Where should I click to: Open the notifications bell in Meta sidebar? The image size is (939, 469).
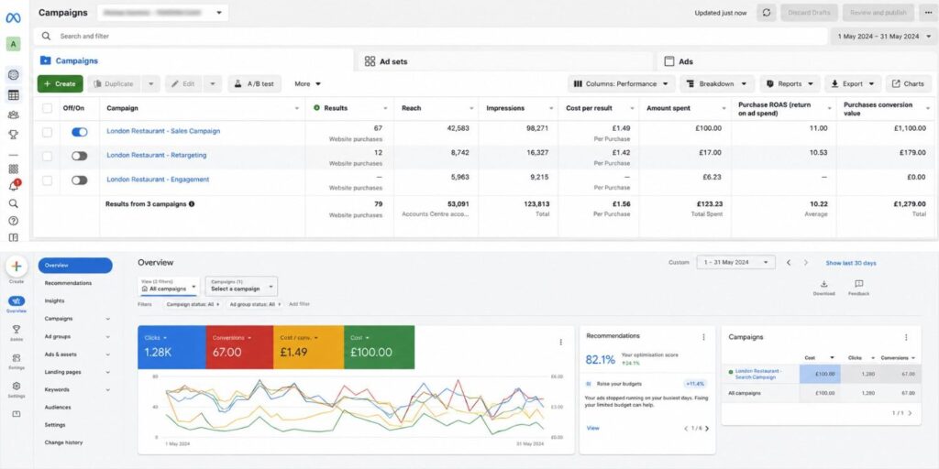pos(13,186)
